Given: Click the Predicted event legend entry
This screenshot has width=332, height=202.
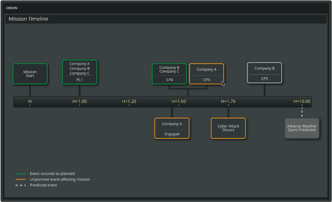Looking at the screenshot, I should [x=44, y=185].
